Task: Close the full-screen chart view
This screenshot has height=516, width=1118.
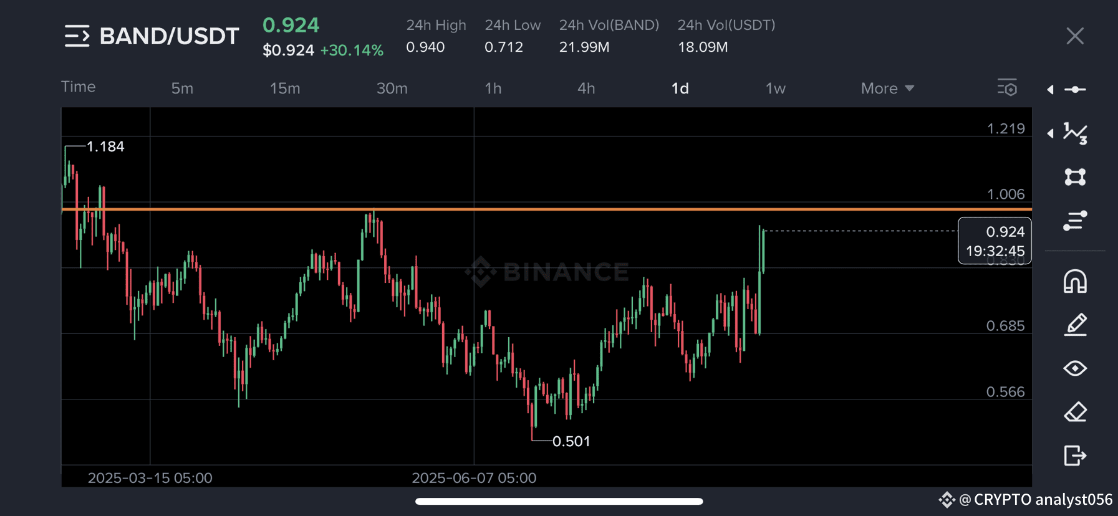Action: click(x=1075, y=36)
